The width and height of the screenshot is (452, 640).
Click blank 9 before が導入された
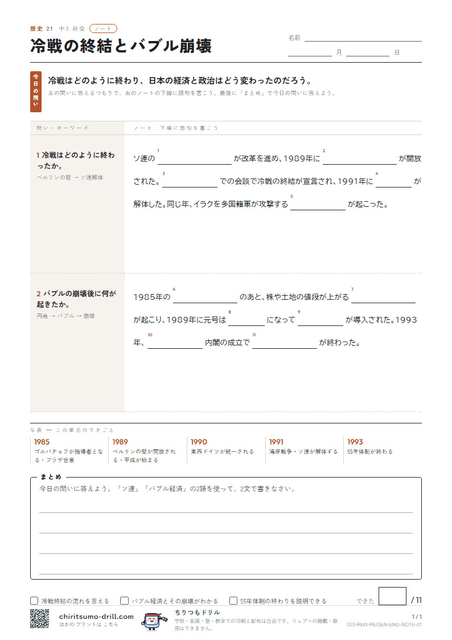(x=320, y=320)
